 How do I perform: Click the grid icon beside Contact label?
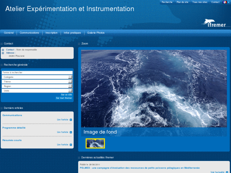[3, 50]
